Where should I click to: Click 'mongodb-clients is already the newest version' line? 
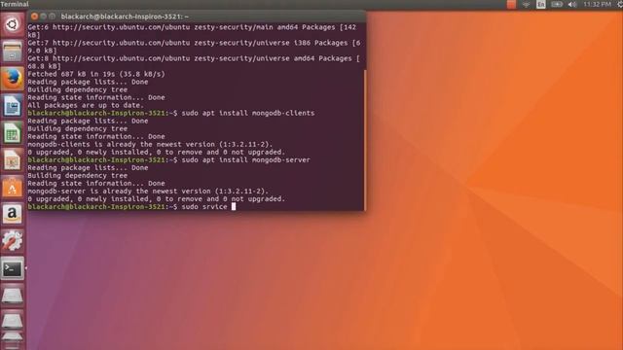pyautogui.click(x=150, y=145)
